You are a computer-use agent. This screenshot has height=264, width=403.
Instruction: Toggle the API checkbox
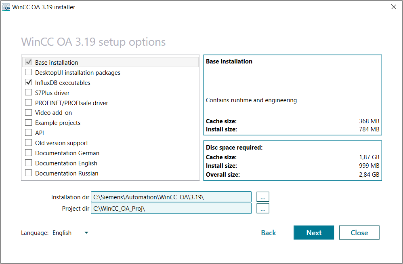pos(28,133)
